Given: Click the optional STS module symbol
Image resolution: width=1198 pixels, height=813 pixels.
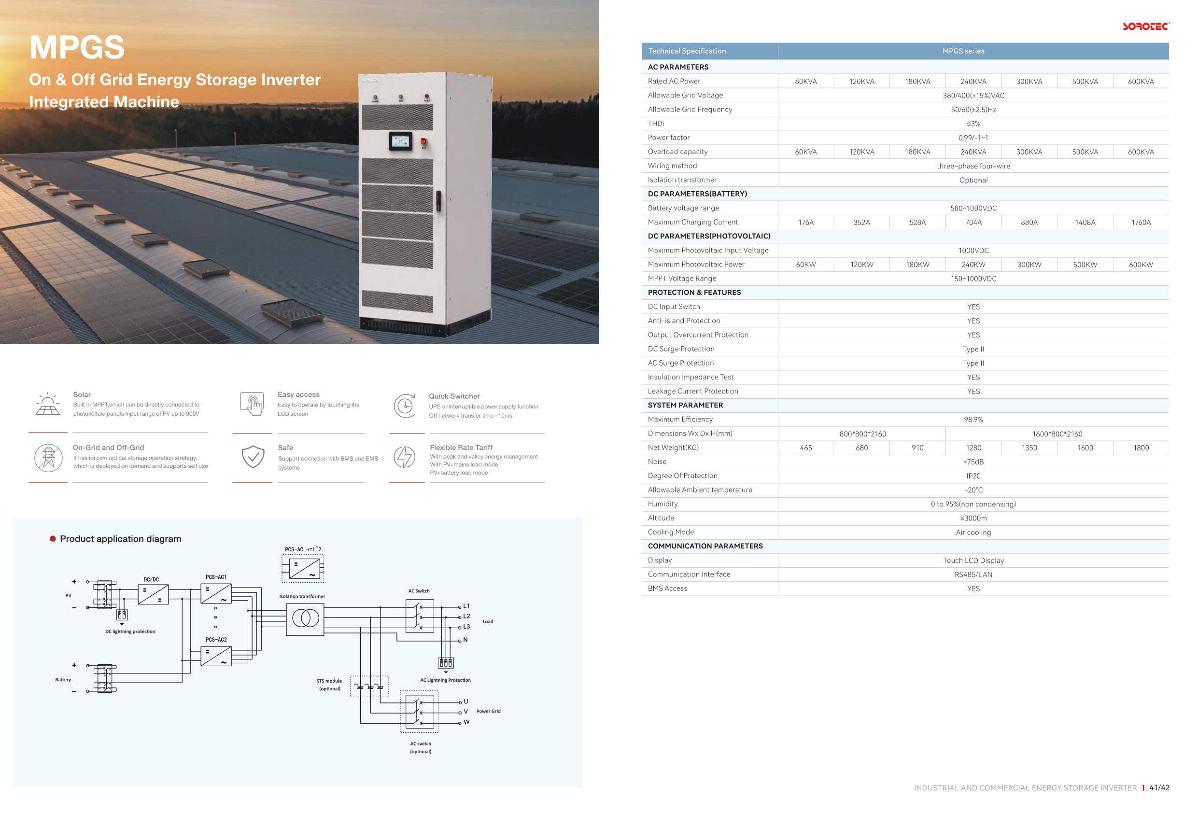Looking at the screenshot, I should (369, 686).
